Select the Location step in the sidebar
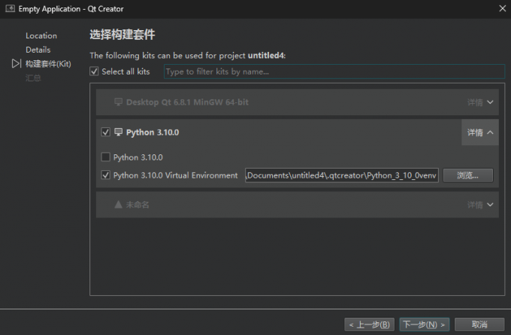 click(x=41, y=35)
